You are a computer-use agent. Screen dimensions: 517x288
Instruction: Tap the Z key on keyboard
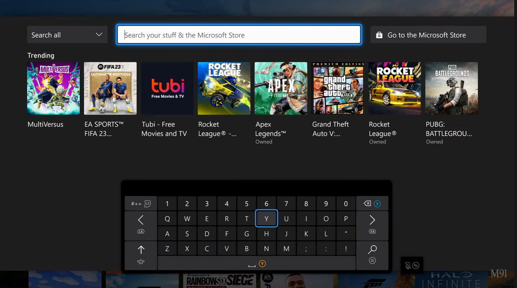click(167, 248)
